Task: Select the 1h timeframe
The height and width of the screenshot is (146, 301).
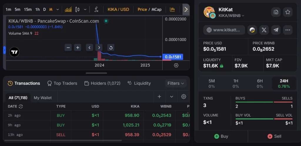Action: [37, 9]
